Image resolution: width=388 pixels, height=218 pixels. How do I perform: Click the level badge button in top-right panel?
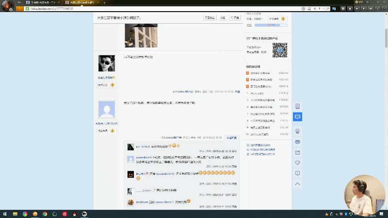click(x=277, y=19)
